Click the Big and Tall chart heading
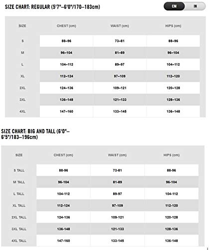The image size is (209, 250). [x=35, y=134]
